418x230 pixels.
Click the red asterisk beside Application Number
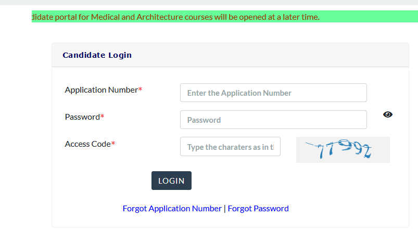click(140, 90)
